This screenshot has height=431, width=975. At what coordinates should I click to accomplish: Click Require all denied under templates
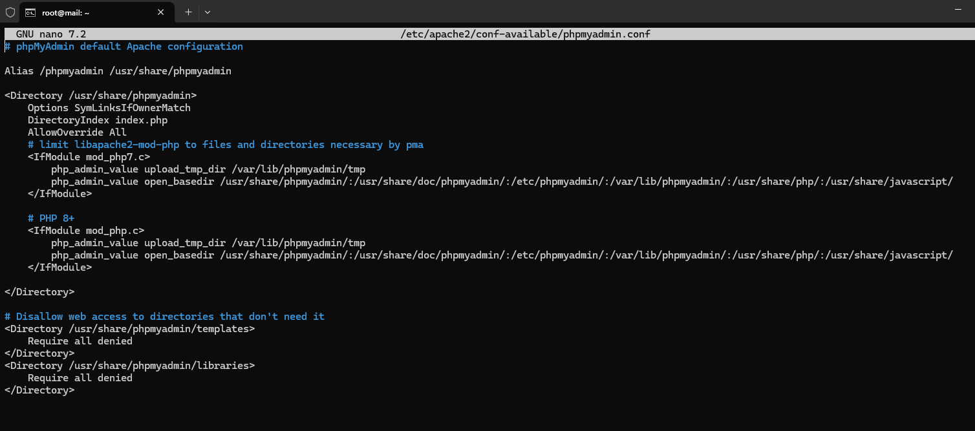tap(80, 341)
